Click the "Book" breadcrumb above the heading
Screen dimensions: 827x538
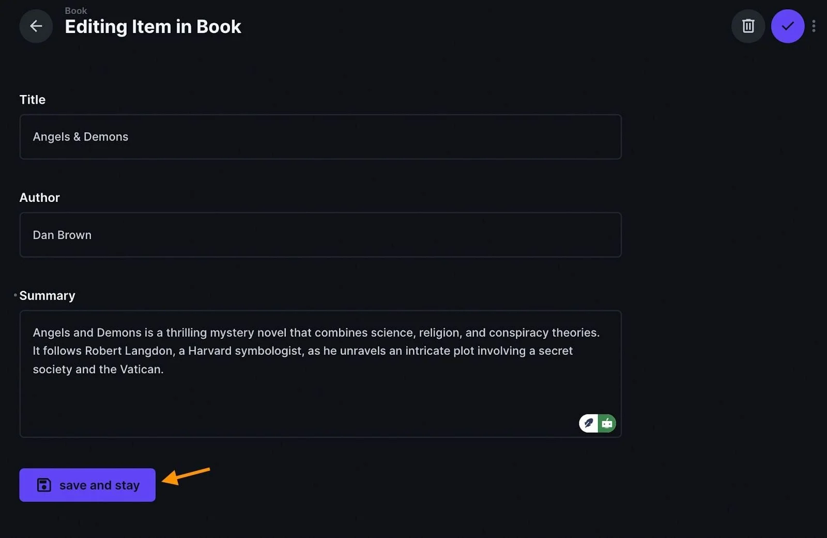tap(75, 10)
